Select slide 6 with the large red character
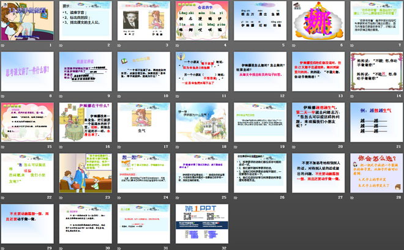 (316, 21)
